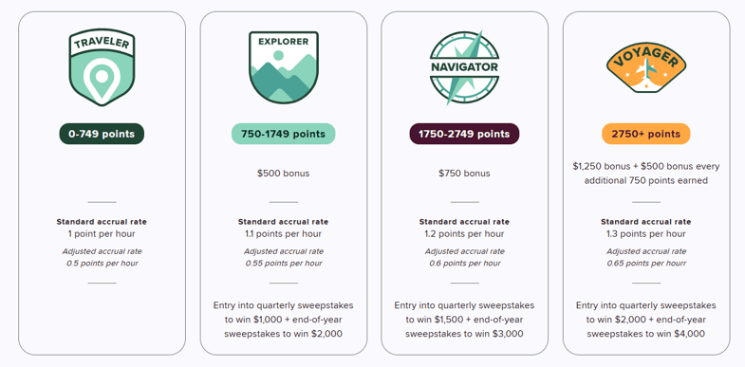Click the 0.5 points per hour adjusted rate

click(102, 263)
